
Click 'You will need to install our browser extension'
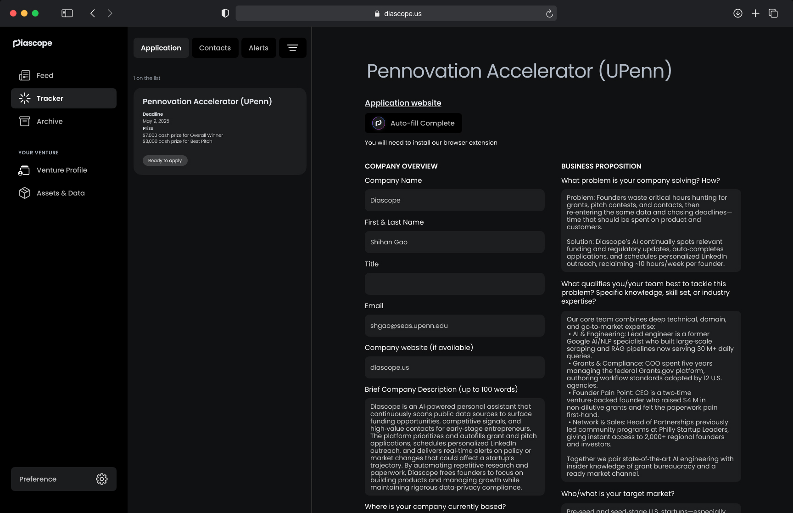click(431, 143)
